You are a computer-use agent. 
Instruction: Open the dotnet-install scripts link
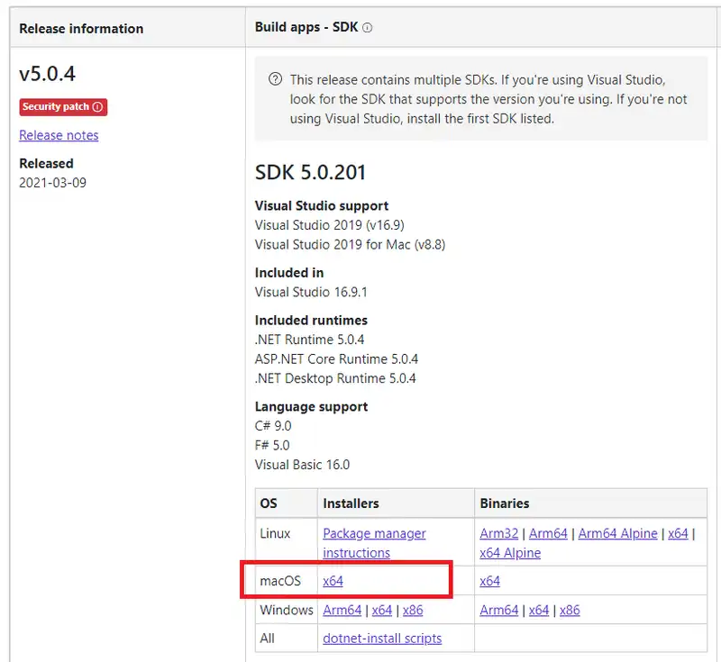tap(382, 638)
